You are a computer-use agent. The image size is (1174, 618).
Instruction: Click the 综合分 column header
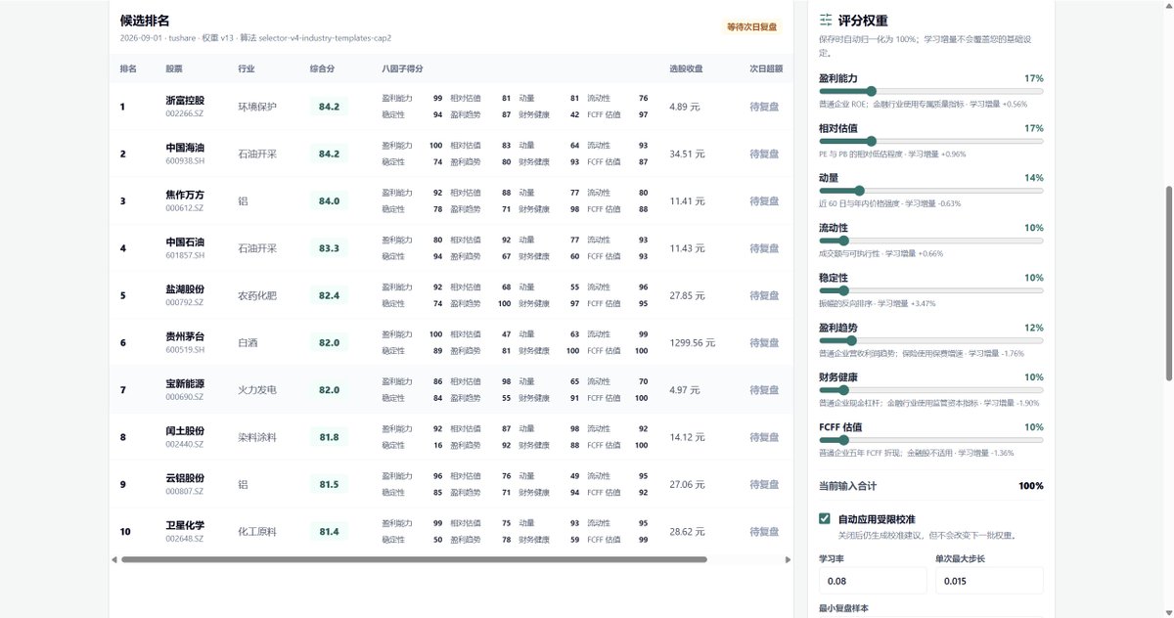coord(323,69)
